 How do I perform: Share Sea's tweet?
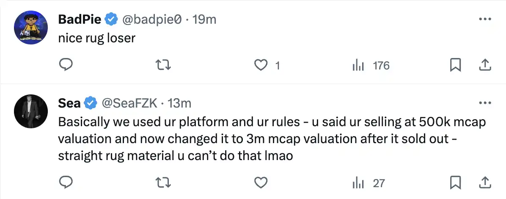click(x=484, y=182)
